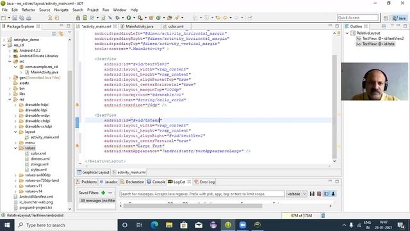Click the Quick Access search box
The width and height of the screenshot is (410, 231).
[x=357, y=18]
